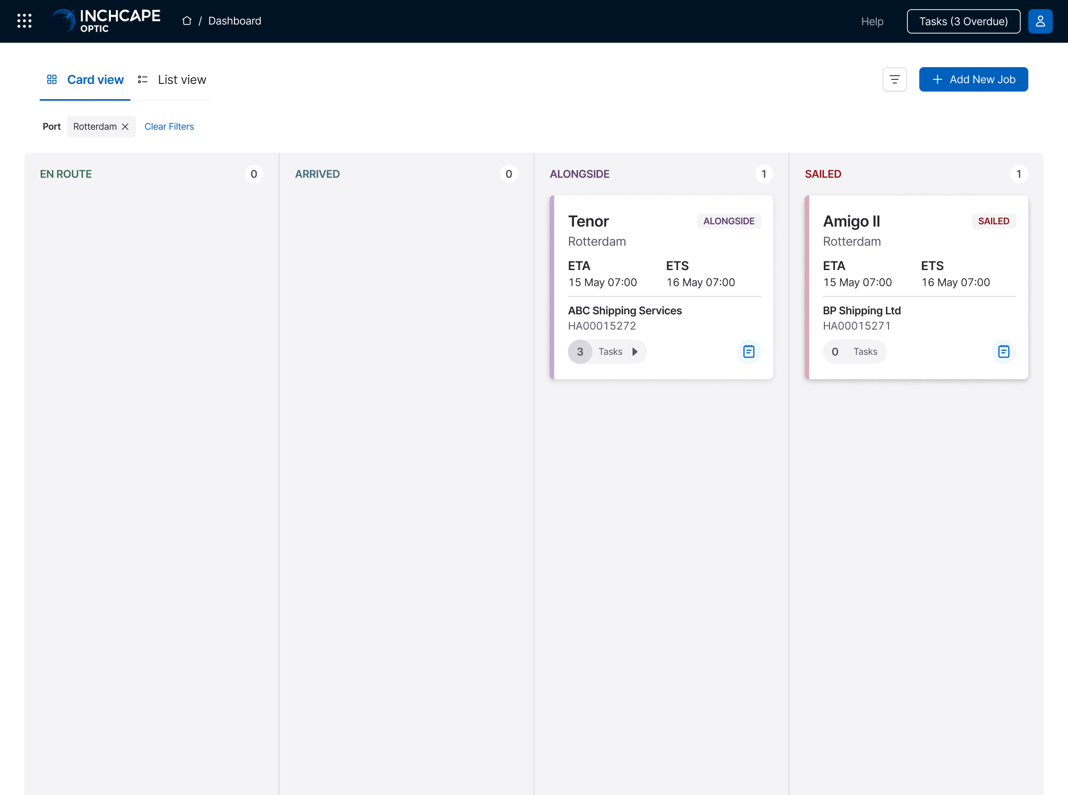Screen dimensions: 1068x795
Task: Click the ARRIVED column header
Action: (x=317, y=174)
